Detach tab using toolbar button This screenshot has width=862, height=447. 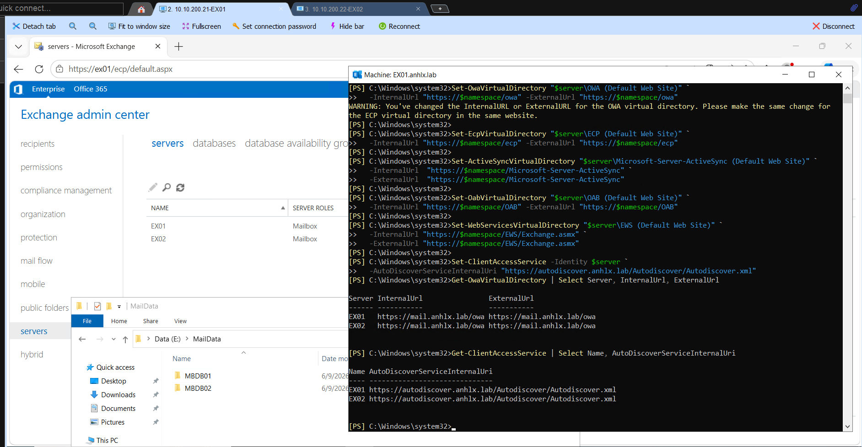34,27
